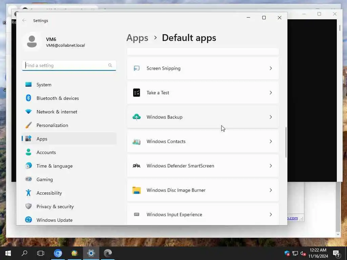Viewport: 347px width, 260px height.
Task: Click the Gaming controller icon
Action: click(x=28, y=179)
